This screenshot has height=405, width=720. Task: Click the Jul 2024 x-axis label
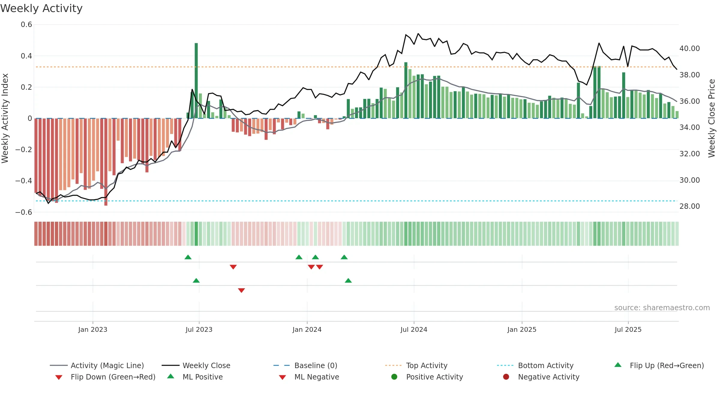pos(414,329)
